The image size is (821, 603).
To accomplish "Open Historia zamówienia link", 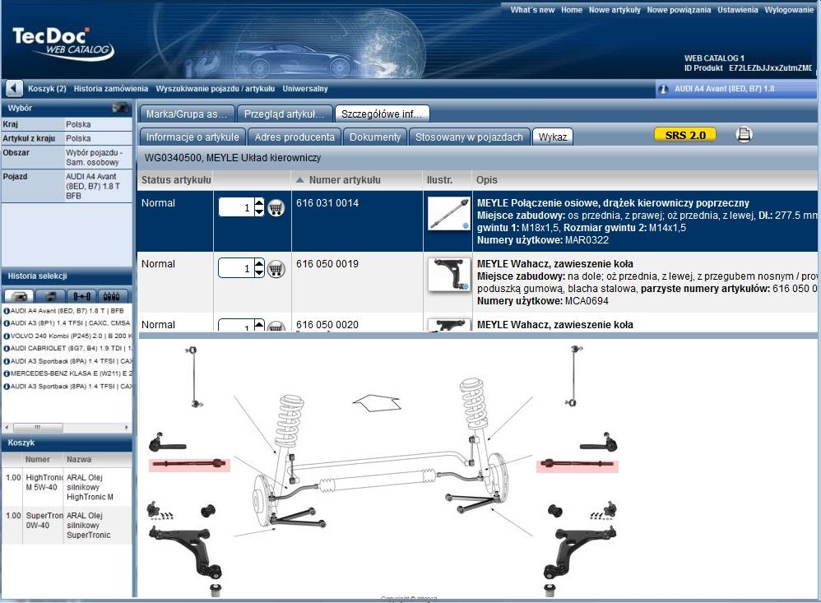I will (x=110, y=89).
